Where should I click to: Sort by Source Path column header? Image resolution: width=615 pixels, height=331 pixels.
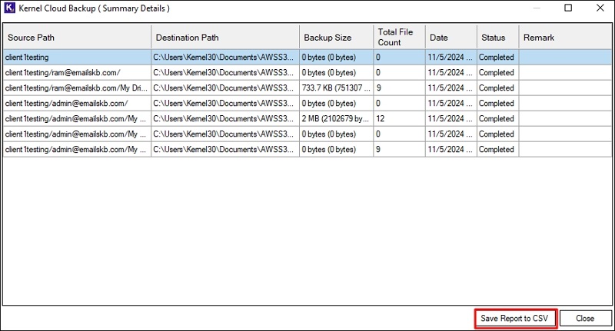coord(77,37)
